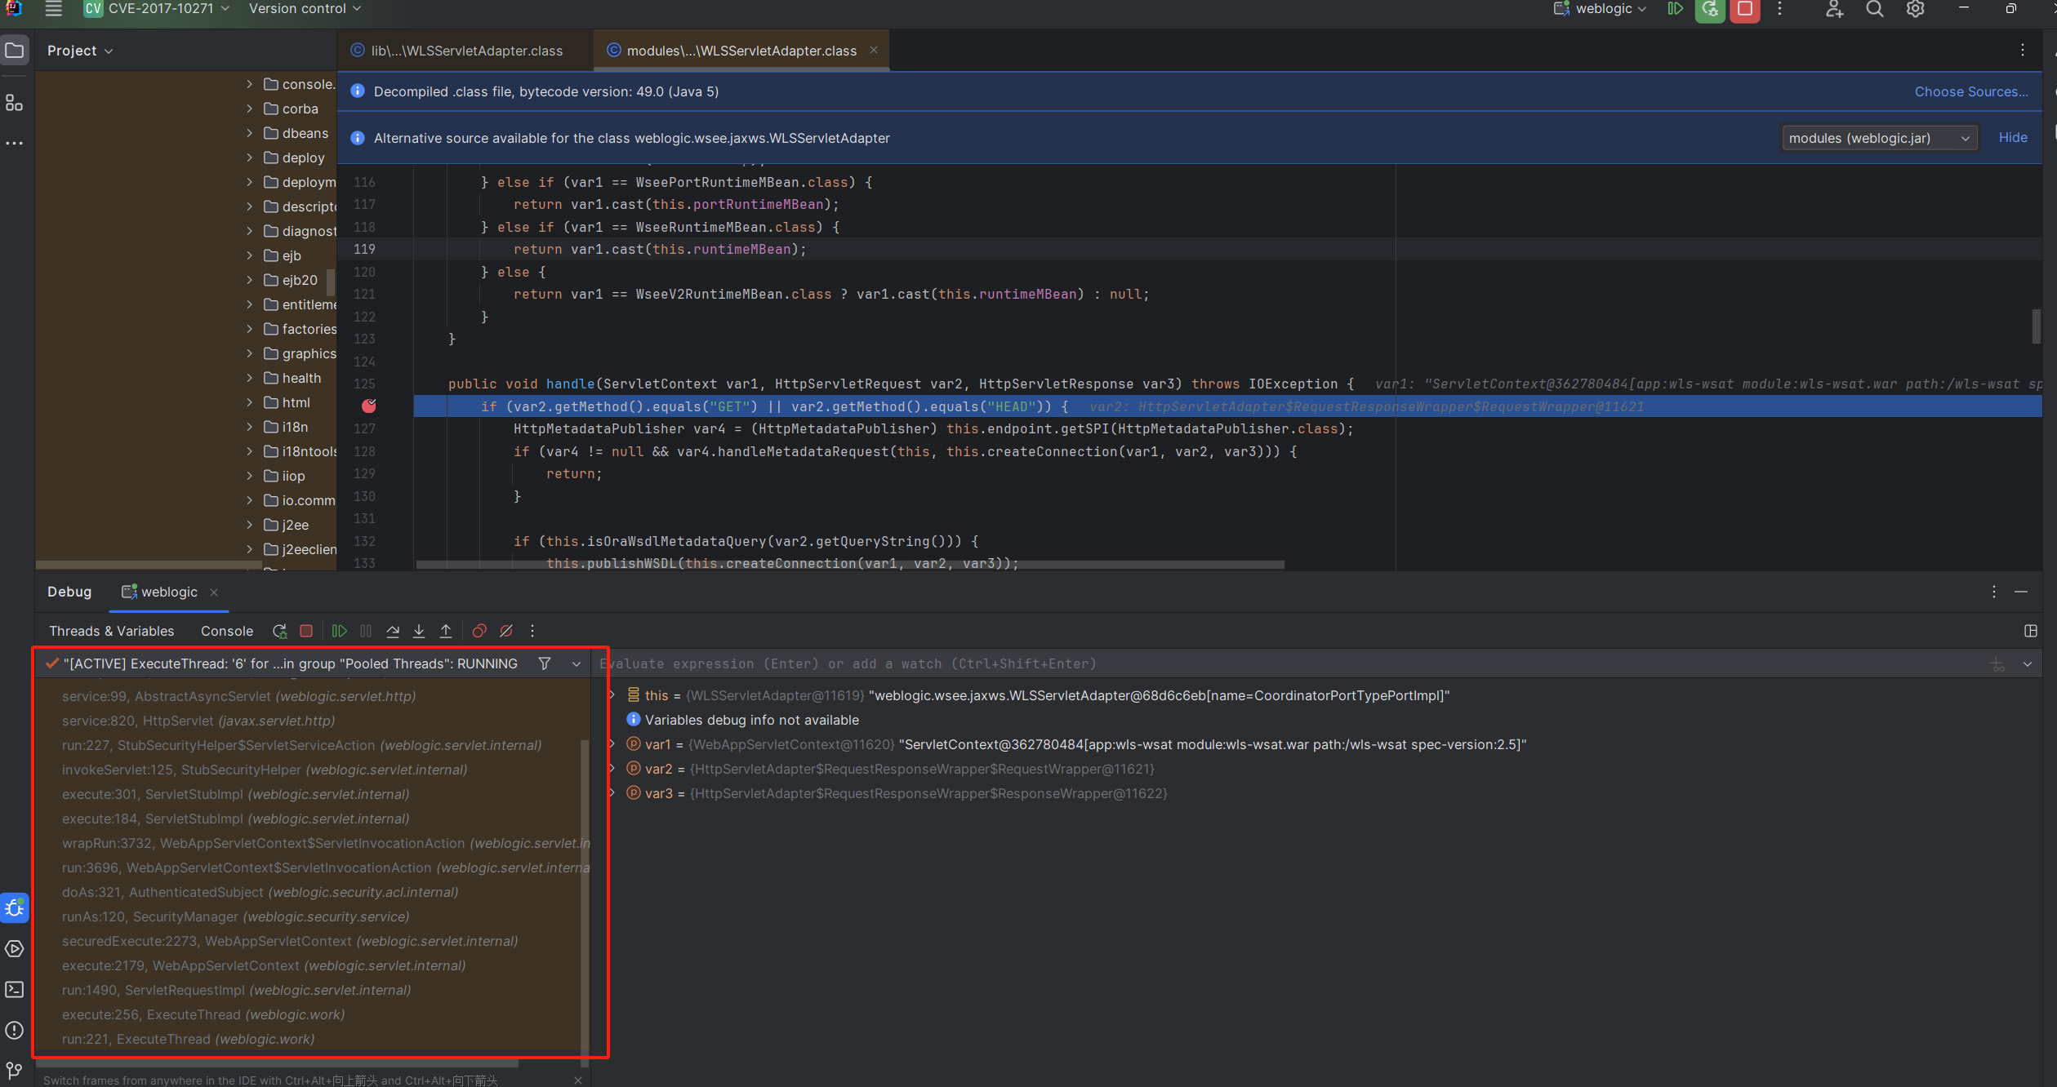Open the View Breakpoints icon
Screen dimensions: 2057x1087
point(479,631)
